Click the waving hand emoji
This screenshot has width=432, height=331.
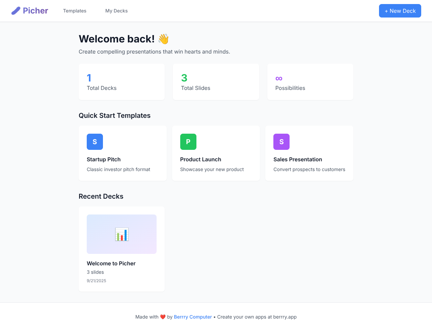[163, 39]
